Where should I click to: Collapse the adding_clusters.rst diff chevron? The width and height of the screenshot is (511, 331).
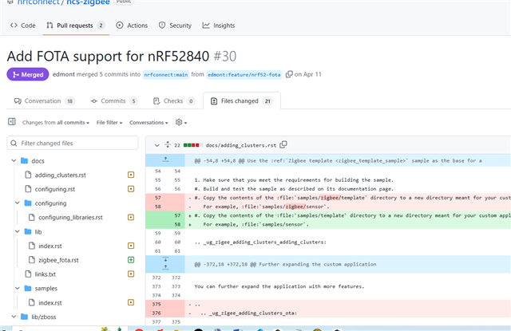[x=156, y=145]
